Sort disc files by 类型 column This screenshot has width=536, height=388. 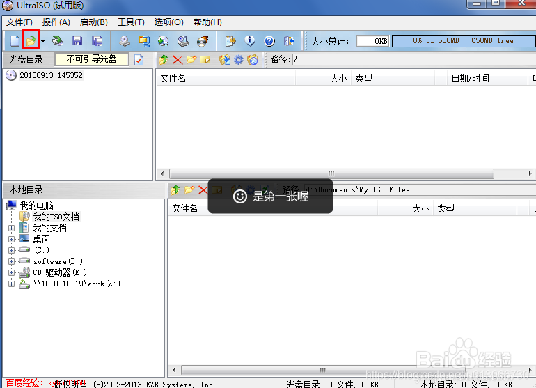(x=393, y=78)
